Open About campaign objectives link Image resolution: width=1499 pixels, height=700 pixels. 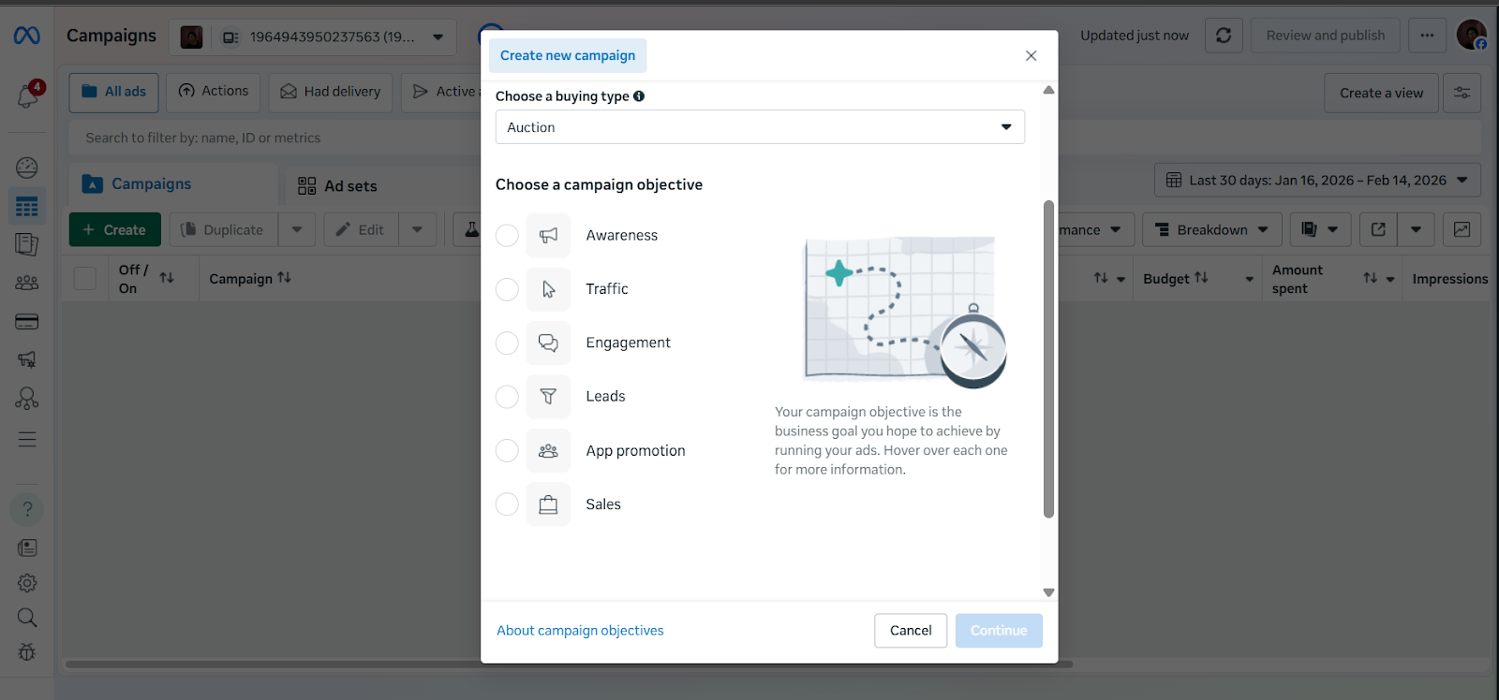[x=580, y=631]
